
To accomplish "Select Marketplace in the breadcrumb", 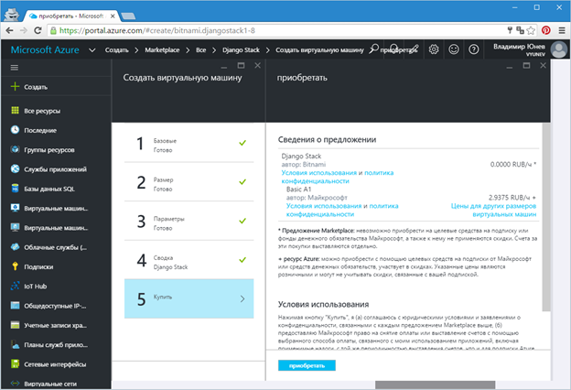I will click(x=162, y=50).
